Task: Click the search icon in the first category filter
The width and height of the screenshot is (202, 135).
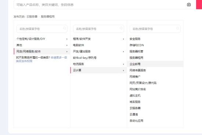Action: coord(65,28)
